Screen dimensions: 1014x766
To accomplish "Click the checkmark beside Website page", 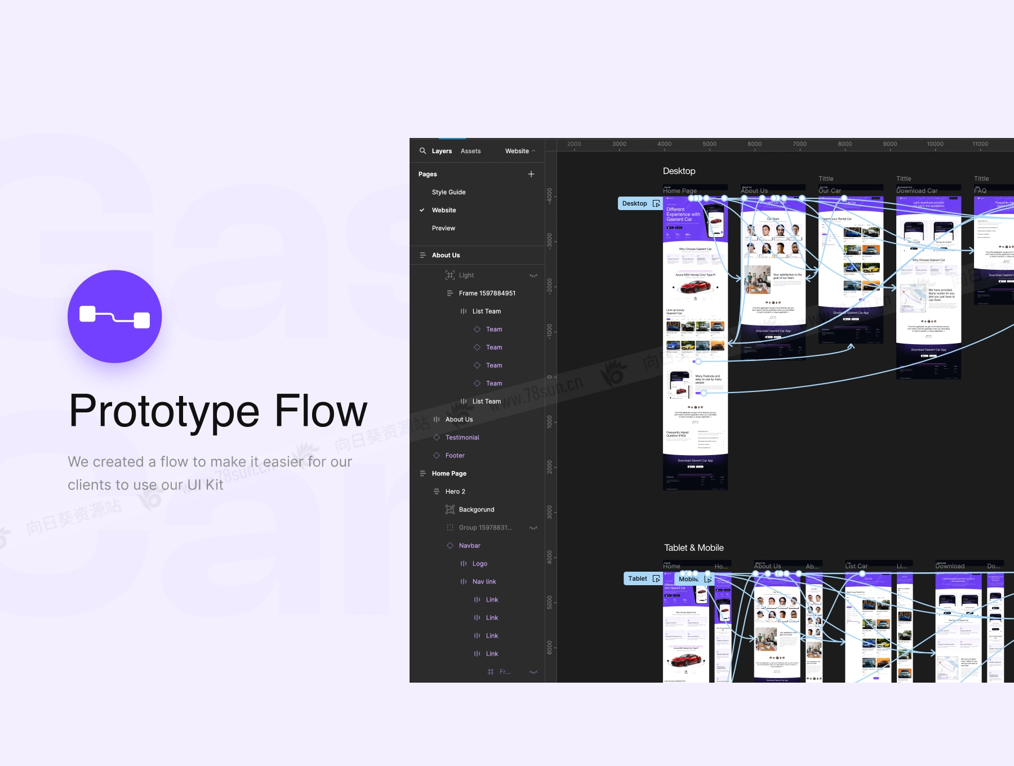I will tap(422, 210).
